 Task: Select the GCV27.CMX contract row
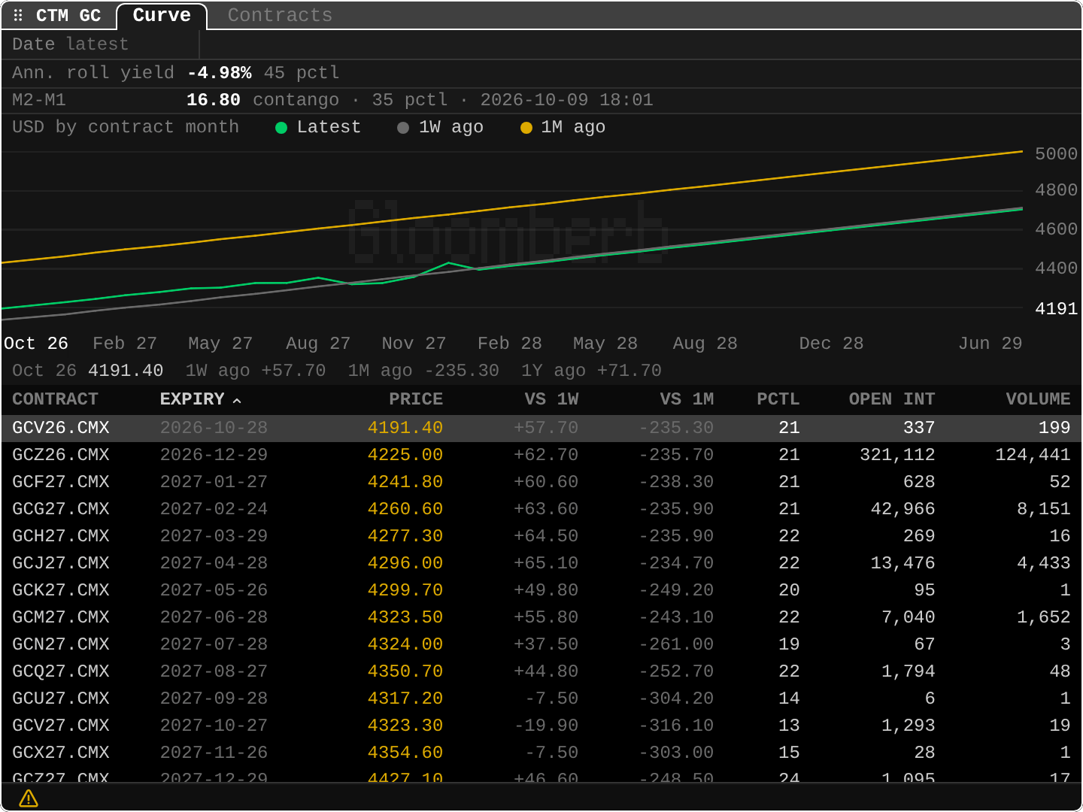[541, 726]
